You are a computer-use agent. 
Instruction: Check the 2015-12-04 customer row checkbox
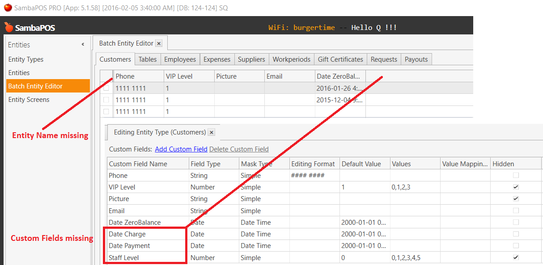pos(106,100)
